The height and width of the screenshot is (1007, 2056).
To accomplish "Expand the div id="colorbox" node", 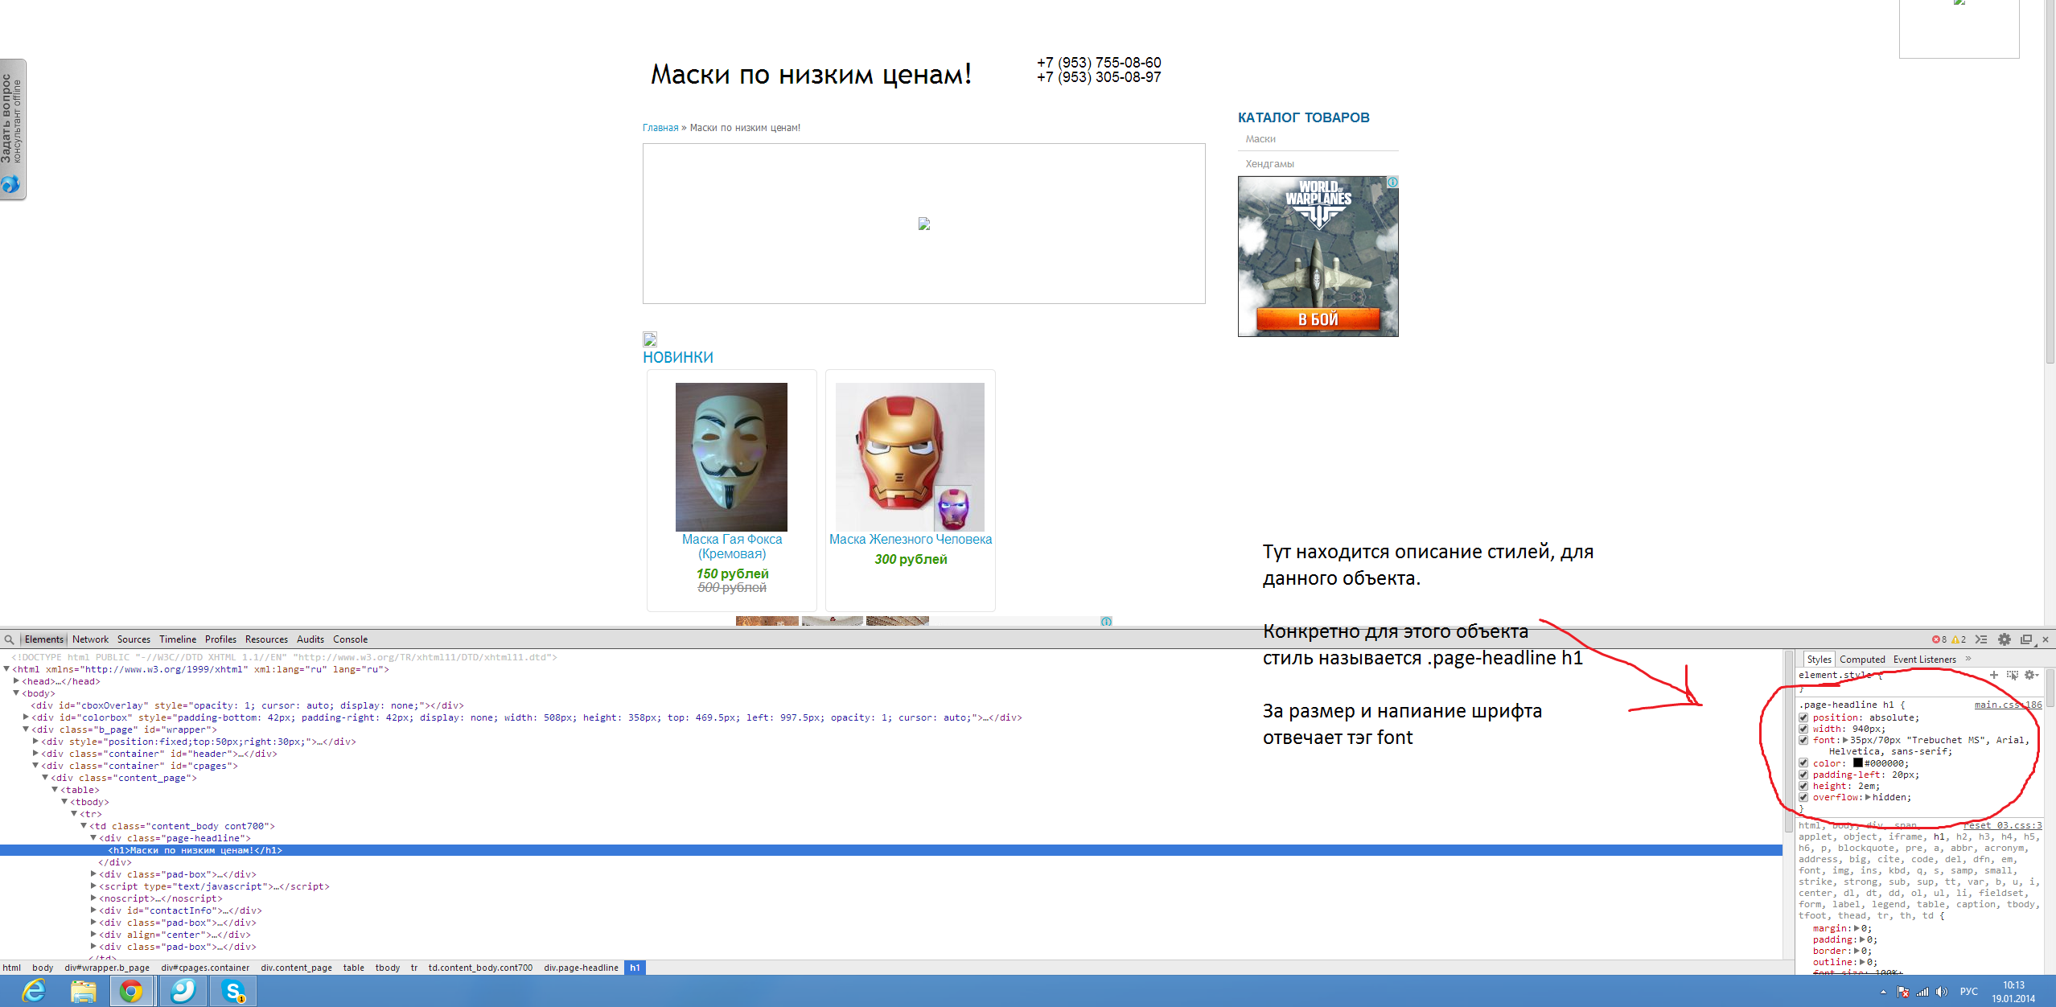I will (26, 717).
